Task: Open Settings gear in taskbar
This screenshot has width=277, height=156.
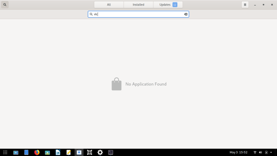Action: [x=100, y=152]
